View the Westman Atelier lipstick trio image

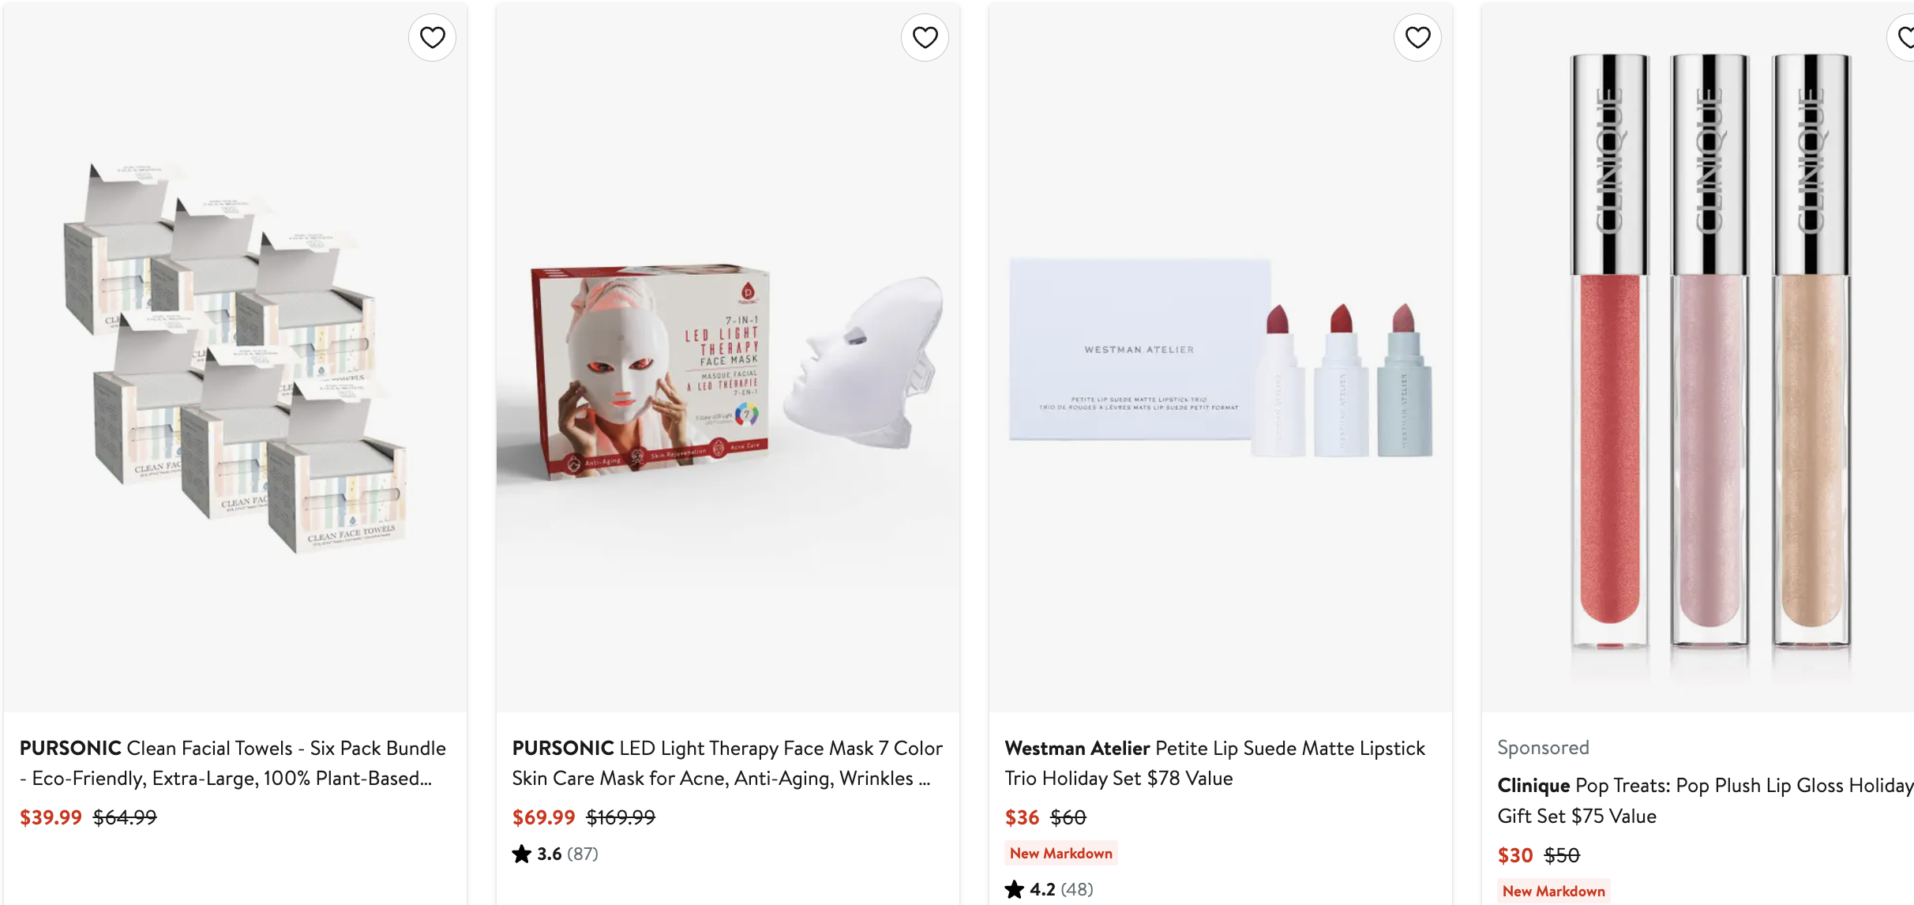coord(1221,357)
